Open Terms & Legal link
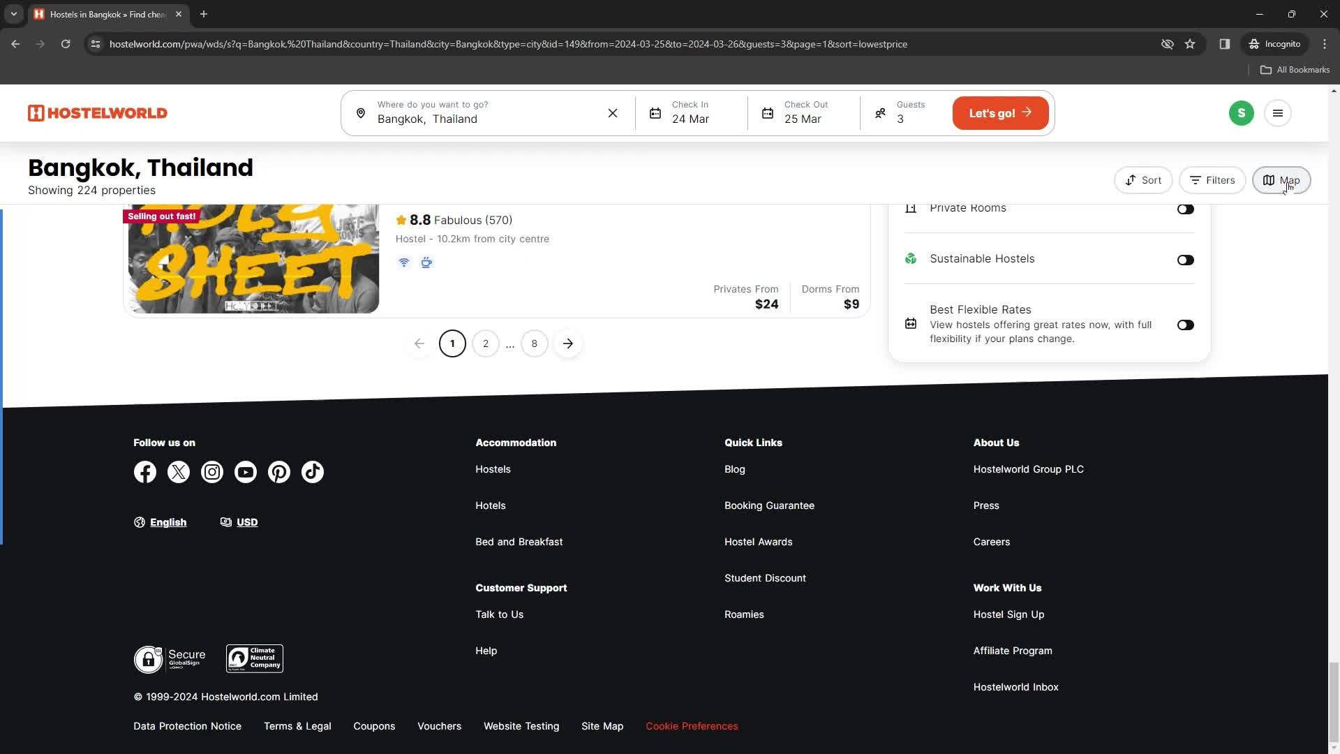 point(297,727)
